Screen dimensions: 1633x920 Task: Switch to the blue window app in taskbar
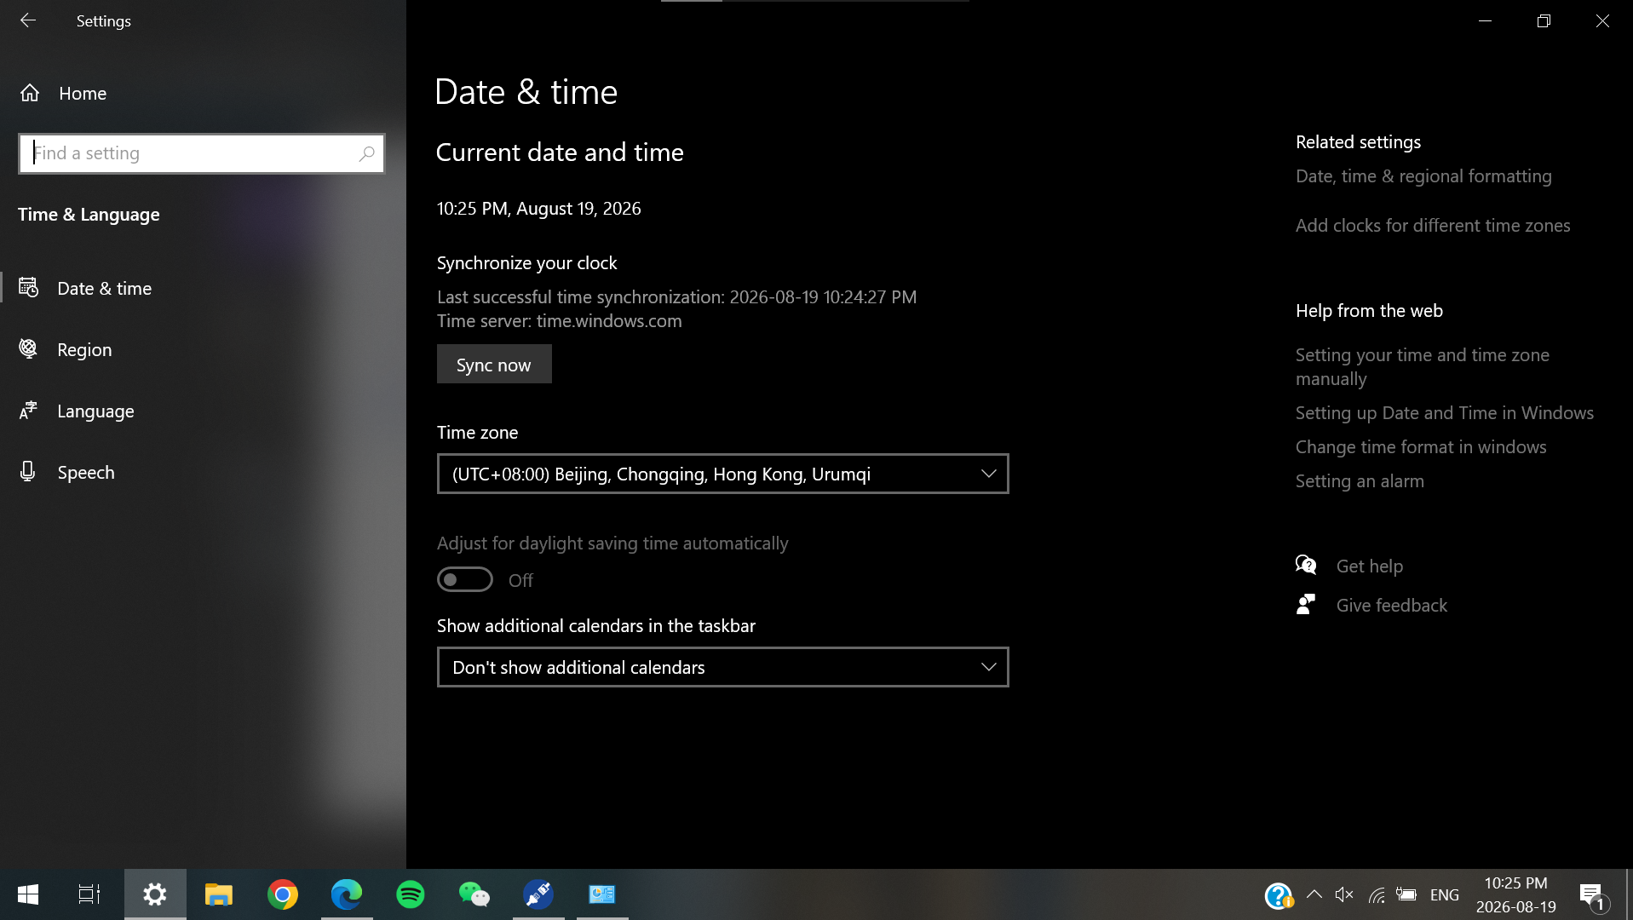pos(602,894)
